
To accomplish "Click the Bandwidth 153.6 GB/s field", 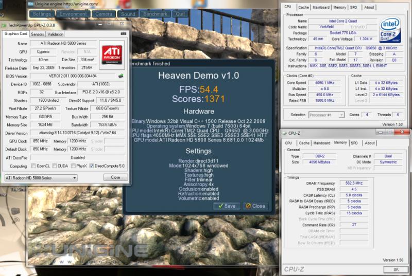I will (x=107, y=124).
